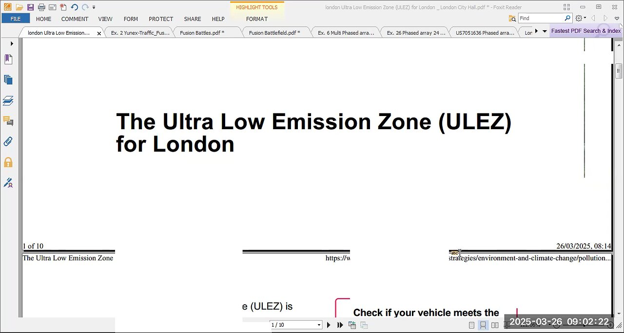This screenshot has height=333, width=624.
Task: Click the Fastest PDF Search & Index banner
Action: point(586,31)
